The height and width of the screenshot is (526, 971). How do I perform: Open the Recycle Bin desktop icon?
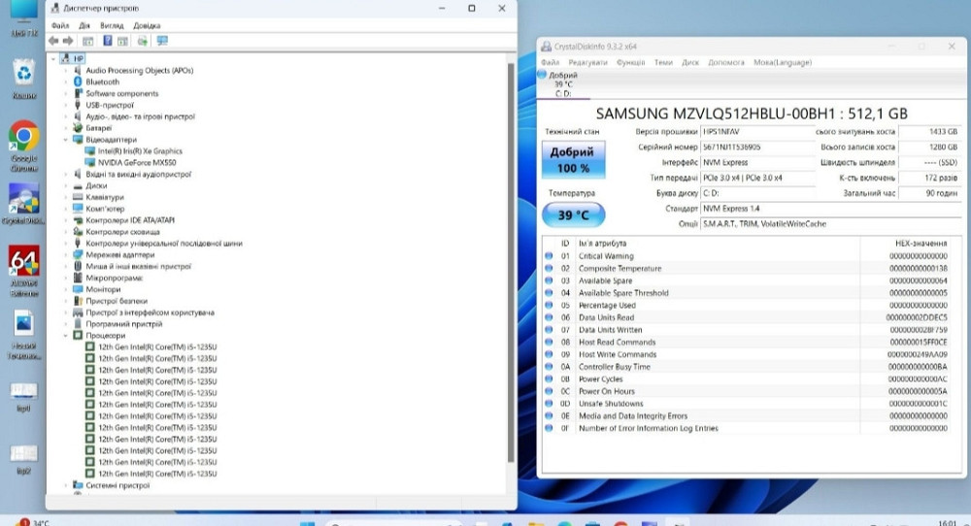pyautogui.click(x=23, y=73)
